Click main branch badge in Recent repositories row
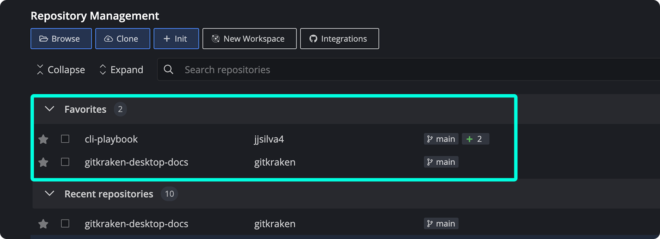This screenshot has width=660, height=239. point(441,224)
